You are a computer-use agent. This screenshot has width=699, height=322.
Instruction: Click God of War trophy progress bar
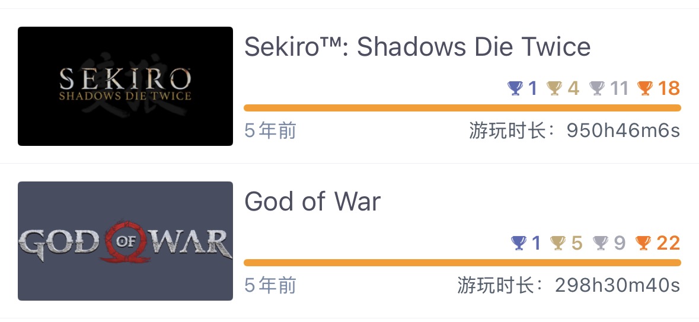click(462, 263)
